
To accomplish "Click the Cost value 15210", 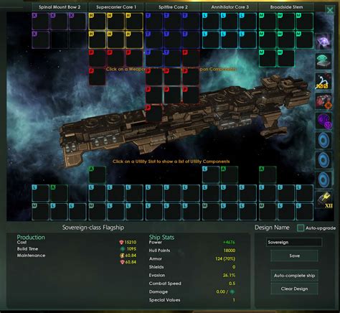I will tap(131, 242).
